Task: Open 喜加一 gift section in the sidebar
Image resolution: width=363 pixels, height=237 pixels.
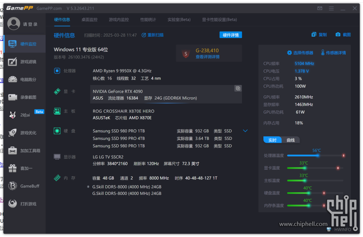Action: point(24,168)
